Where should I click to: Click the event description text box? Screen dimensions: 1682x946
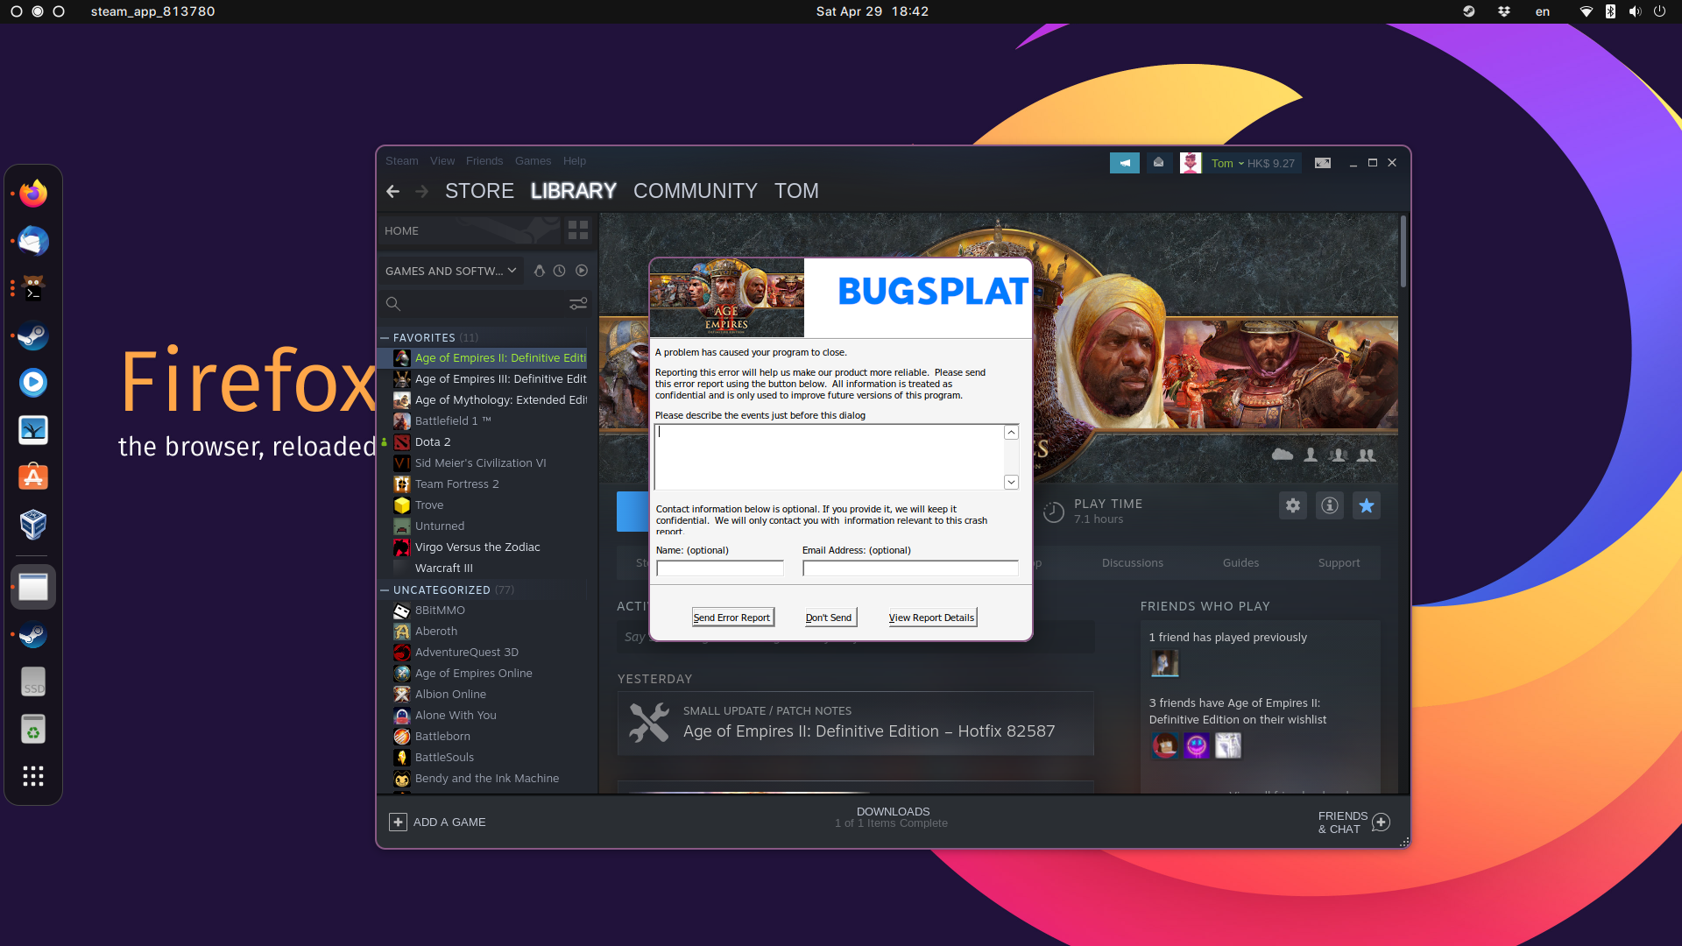pyautogui.click(x=829, y=457)
